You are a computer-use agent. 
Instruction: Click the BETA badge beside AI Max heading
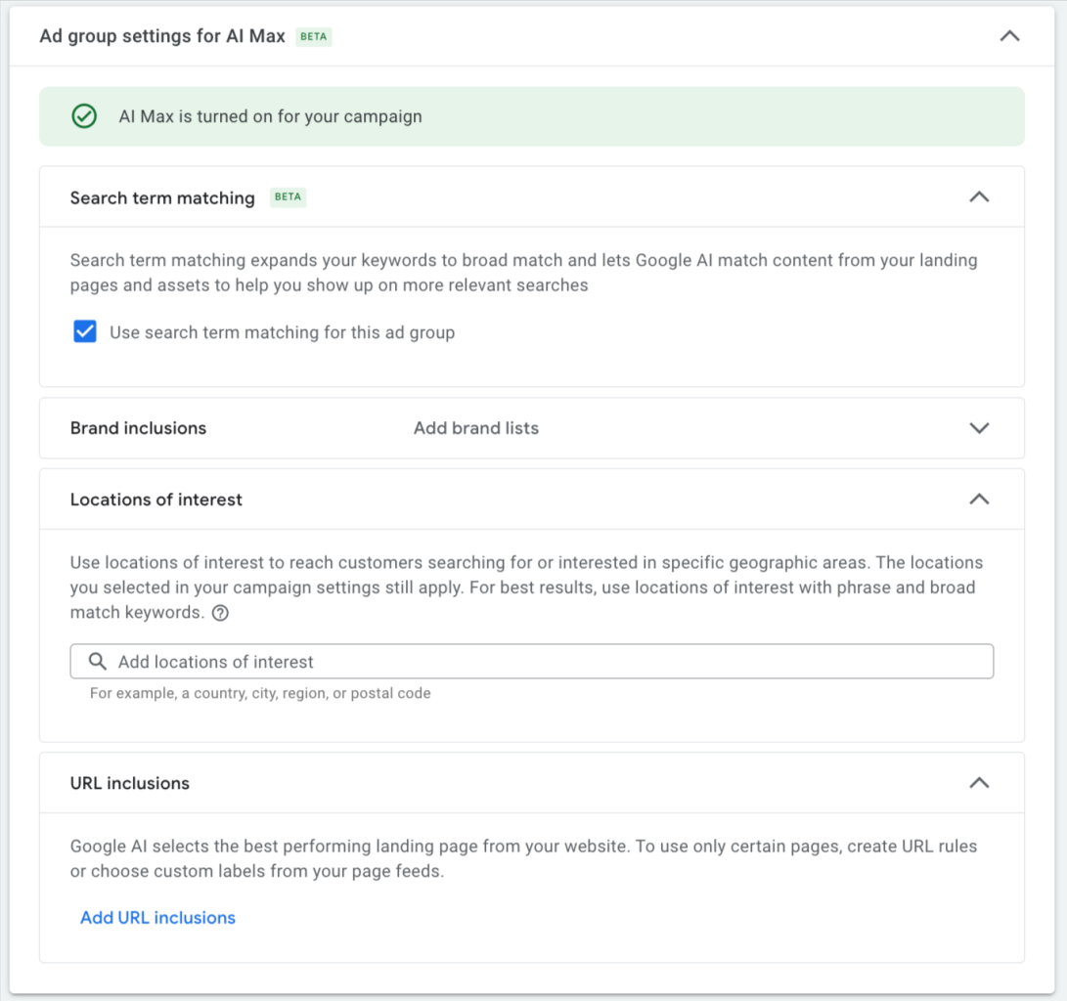point(314,37)
